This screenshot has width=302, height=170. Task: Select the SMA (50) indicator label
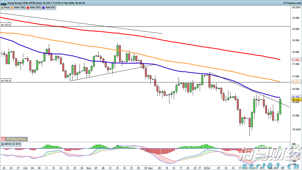(50, 7)
